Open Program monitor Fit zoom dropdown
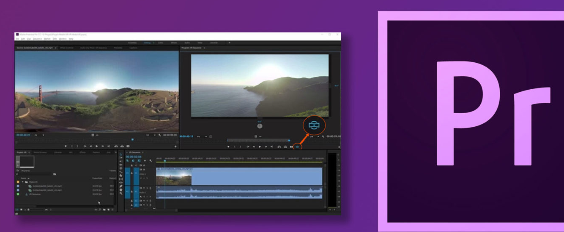This screenshot has height=232, width=564. [x=202, y=136]
